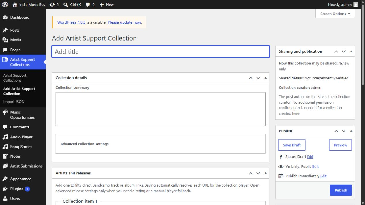Click the Indie Music Bus site name
Image resolution: width=365 pixels, height=205 pixels.
pyautogui.click(x=32, y=5)
